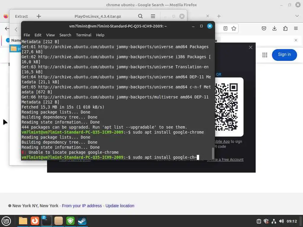The height and width of the screenshot is (227, 303).
Task: Open the Mobile App link
Action: (222, 142)
